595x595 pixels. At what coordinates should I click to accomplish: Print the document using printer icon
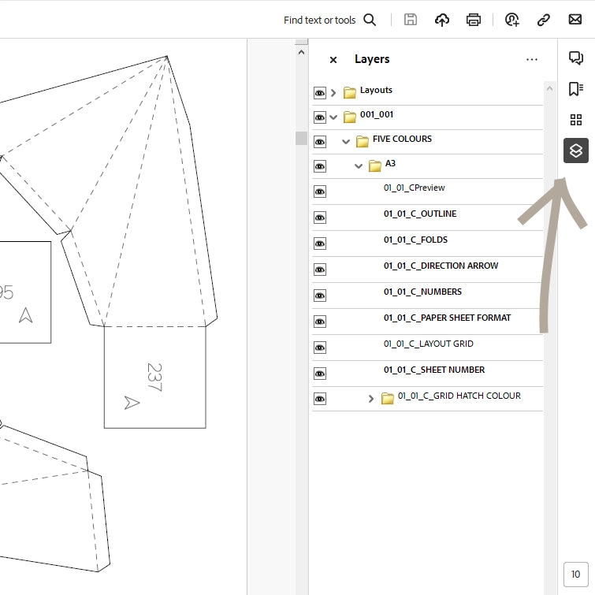click(474, 20)
